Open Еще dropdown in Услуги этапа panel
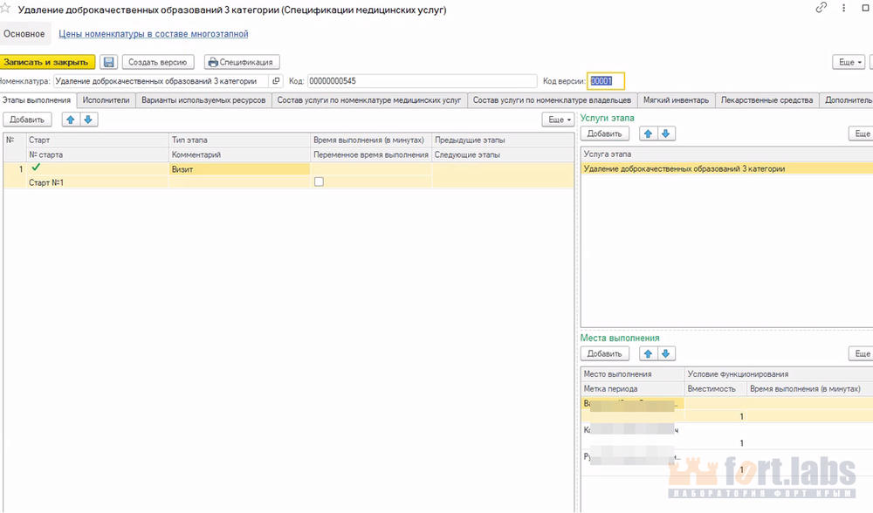 pyautogui.click(x=862, y=133)
